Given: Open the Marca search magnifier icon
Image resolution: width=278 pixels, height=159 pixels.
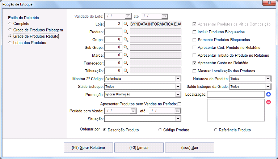Looking at the screenshot, I should [x=126, y=55].
